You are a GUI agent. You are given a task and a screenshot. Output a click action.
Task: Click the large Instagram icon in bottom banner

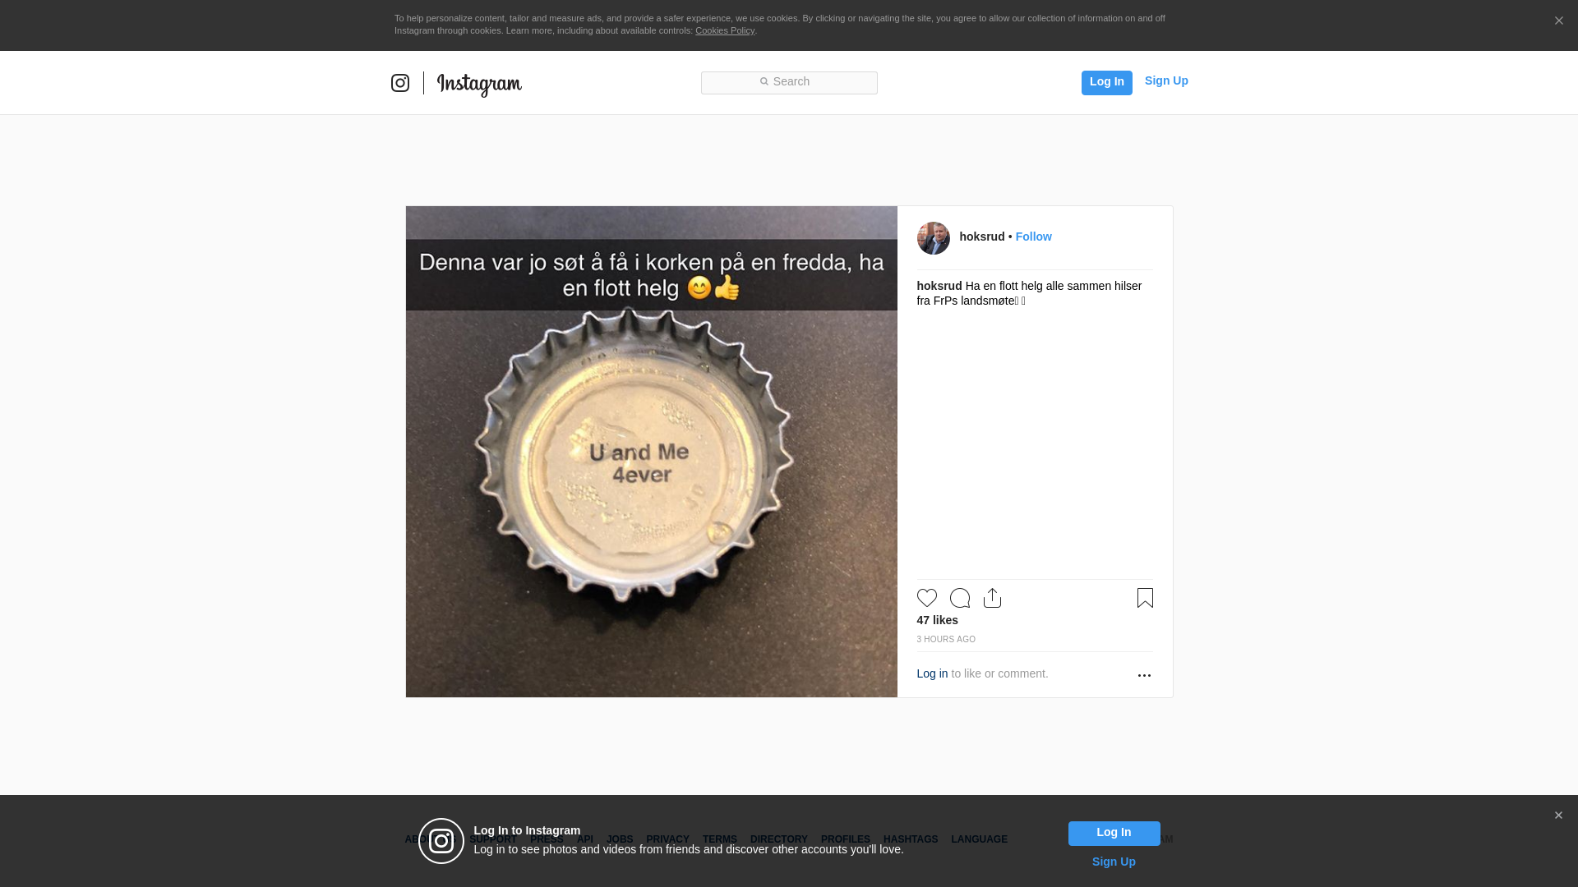coord(441,841)
